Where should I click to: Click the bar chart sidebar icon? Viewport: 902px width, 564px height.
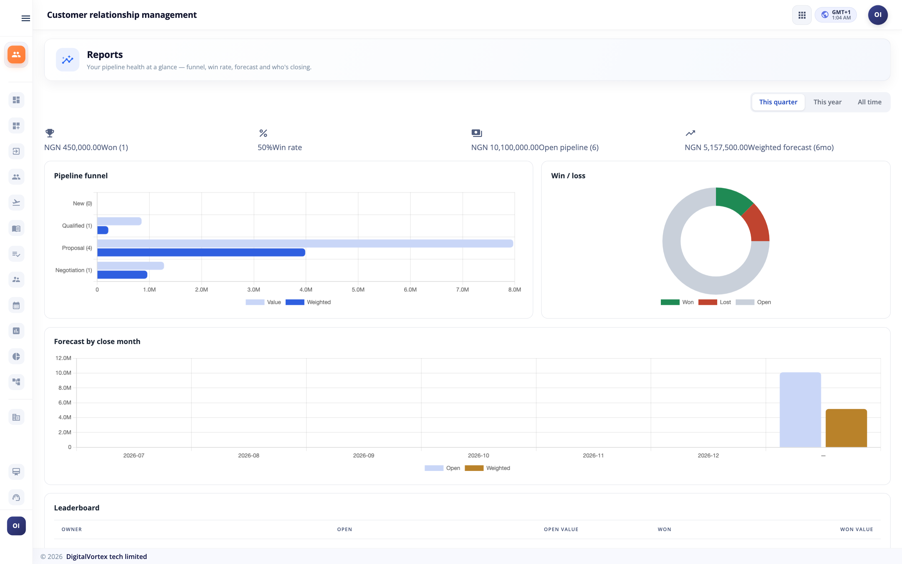coord(16,331)
